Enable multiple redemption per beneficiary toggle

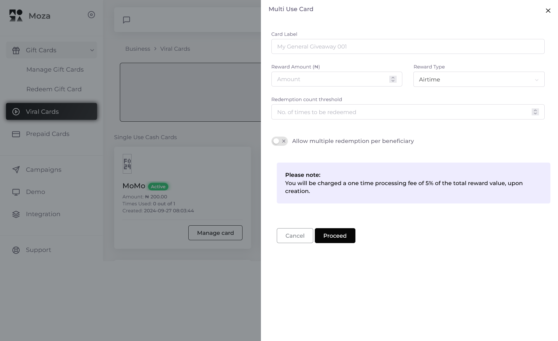279,141
